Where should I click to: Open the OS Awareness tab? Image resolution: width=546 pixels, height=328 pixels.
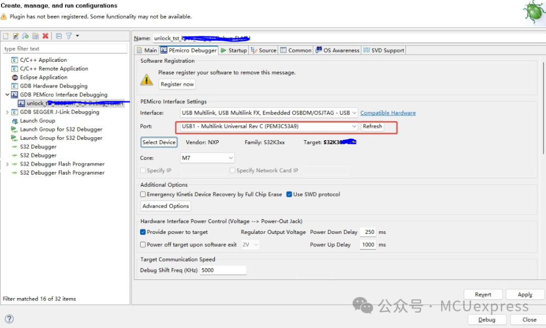point(337,50)
